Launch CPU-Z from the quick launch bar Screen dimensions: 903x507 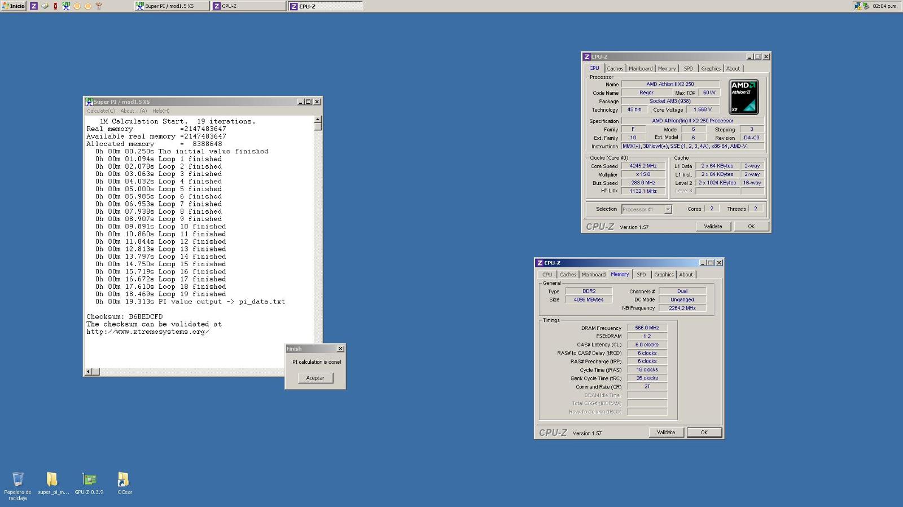[34, 6]
